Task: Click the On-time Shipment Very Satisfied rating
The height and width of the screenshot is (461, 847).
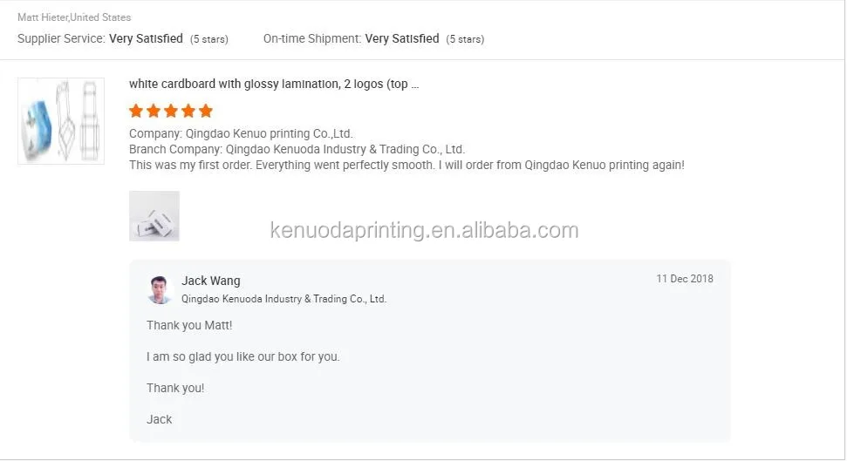Action: (x=374, y=39)
